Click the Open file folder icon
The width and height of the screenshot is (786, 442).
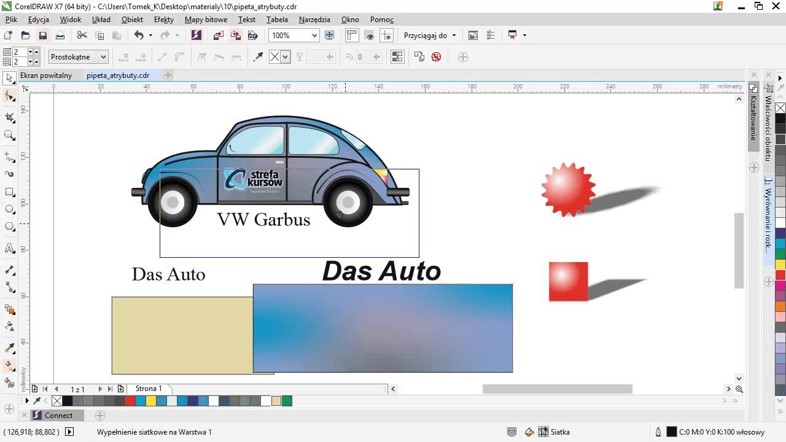tap(25, 36)
